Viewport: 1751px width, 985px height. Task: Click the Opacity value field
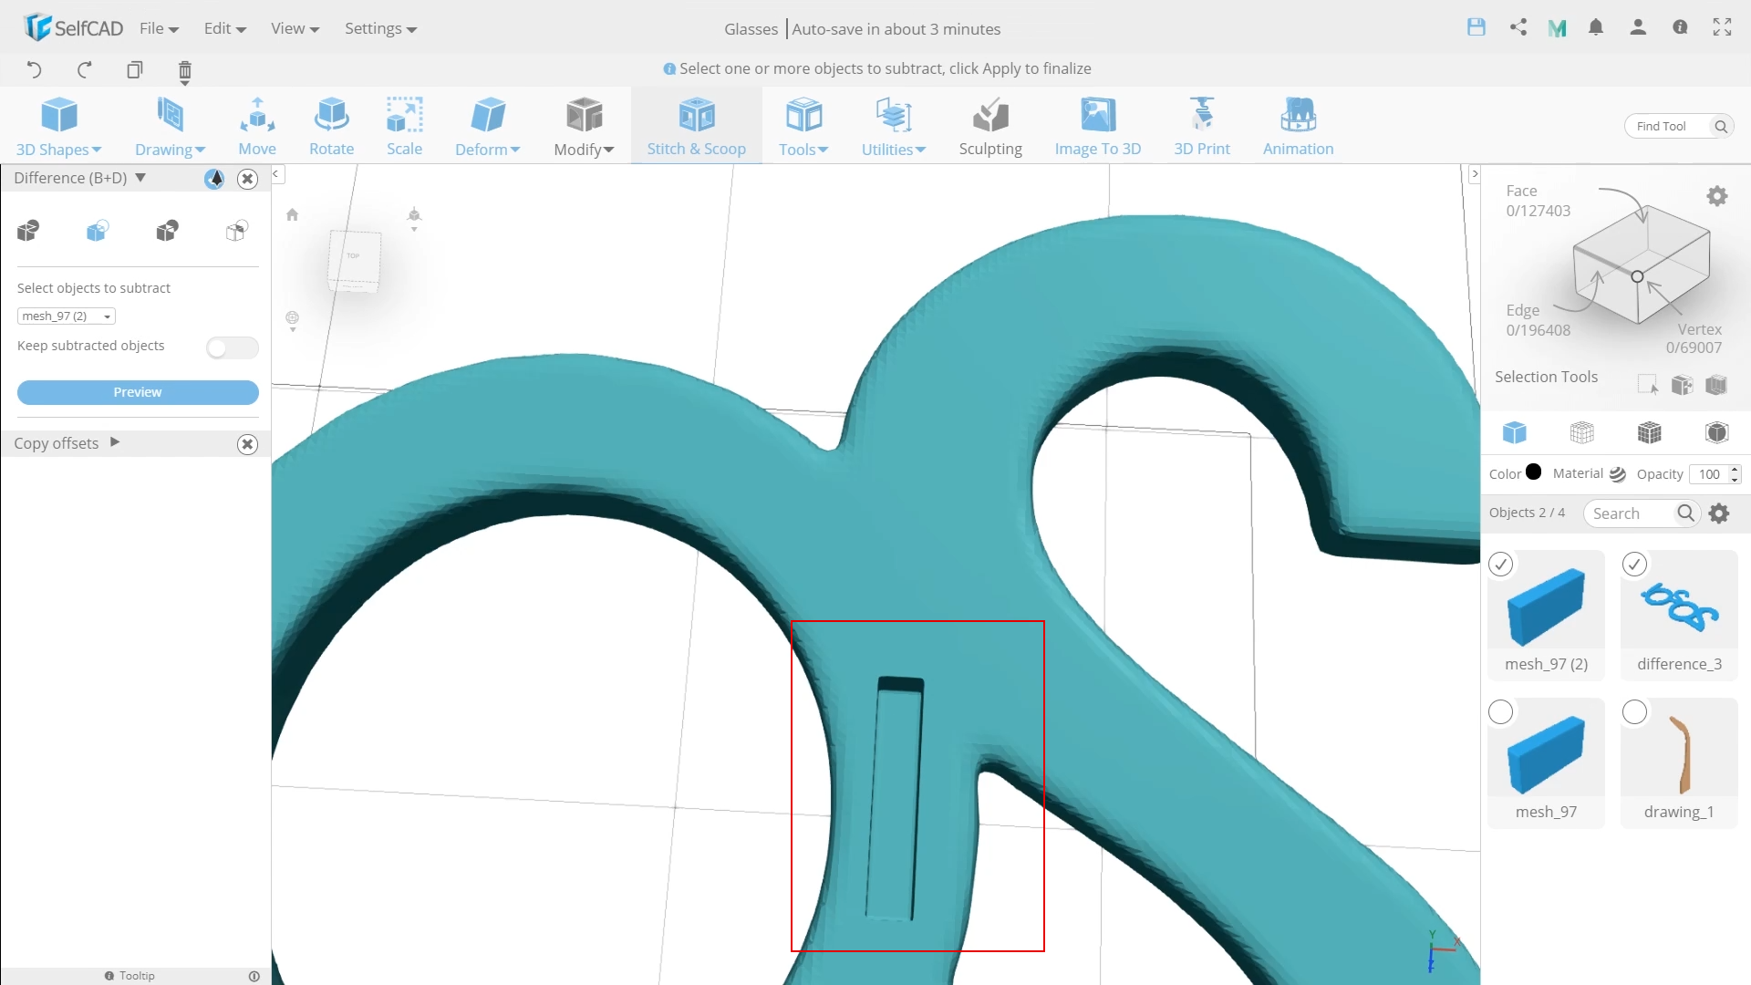(1709, 474)
